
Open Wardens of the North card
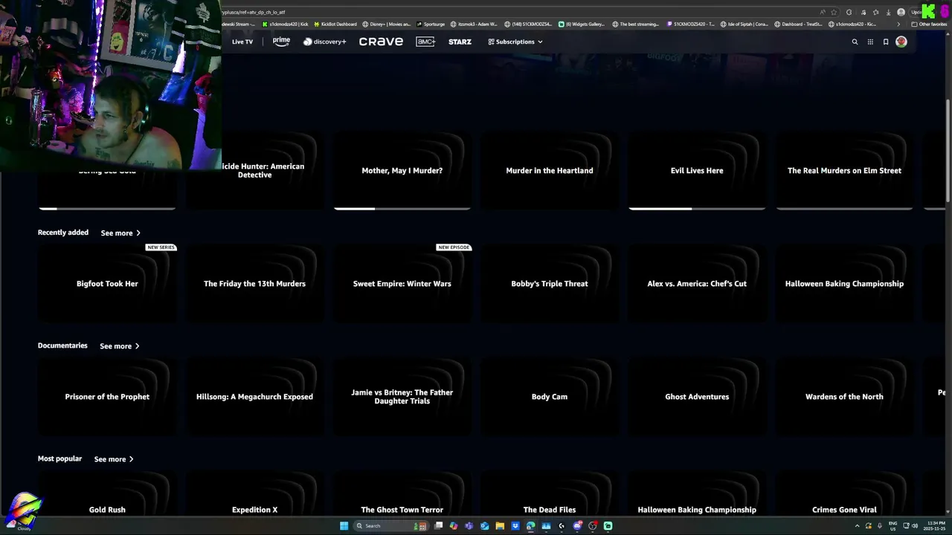tap(844, 397)
